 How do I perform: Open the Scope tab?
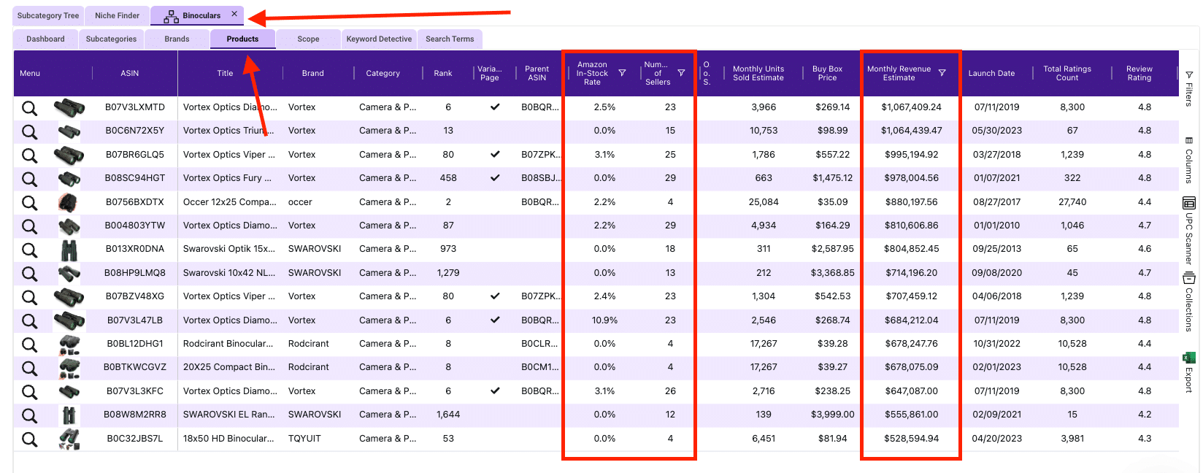point(308,39)
